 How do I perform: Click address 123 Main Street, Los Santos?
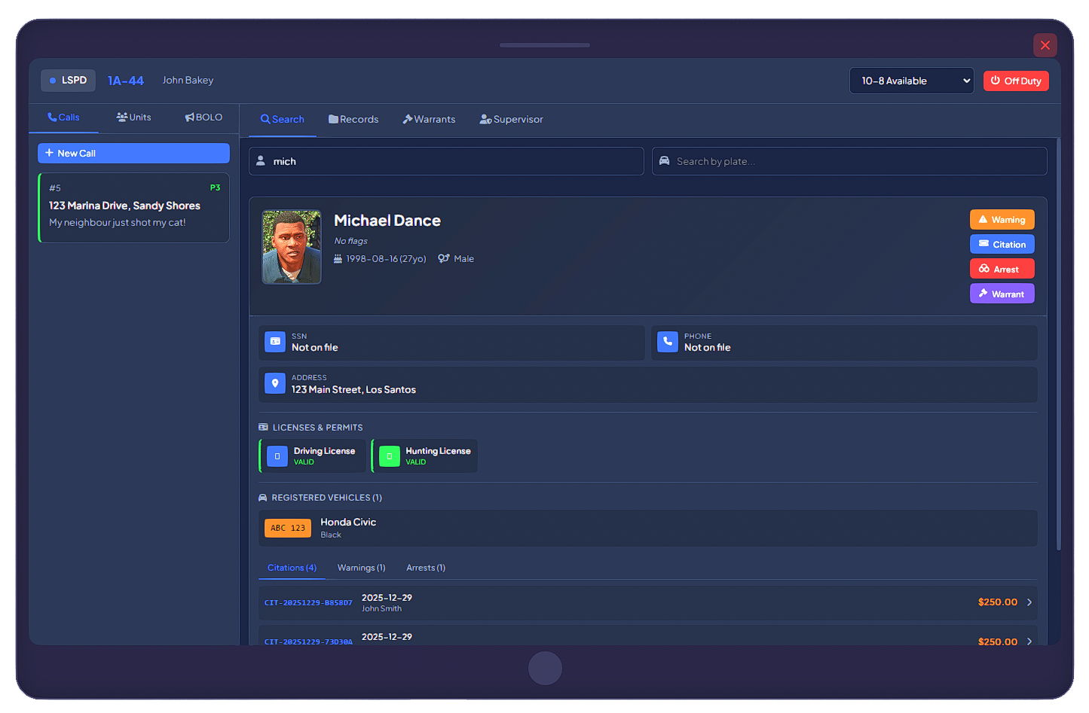[x=353, y=389]
